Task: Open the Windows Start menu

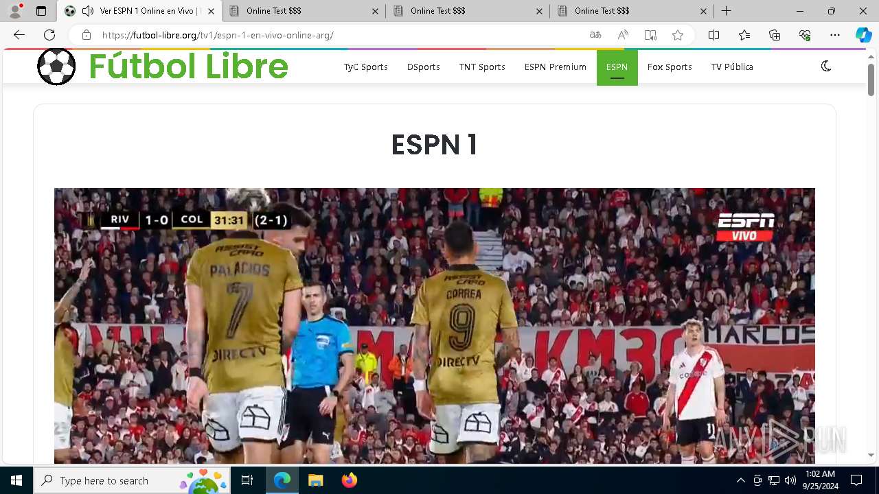Action: [16, 480]
